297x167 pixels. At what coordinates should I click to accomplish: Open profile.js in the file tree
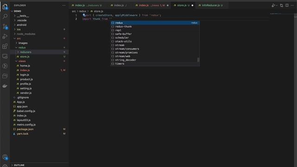tap(39, 84)
